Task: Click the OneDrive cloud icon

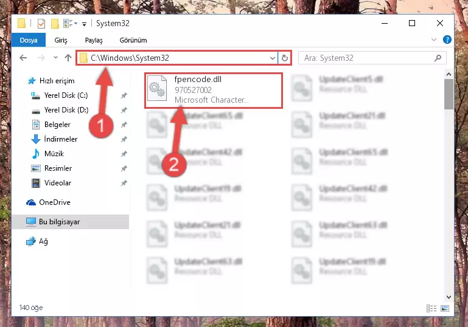Action: pyautogui.click(x=31, y=202)
